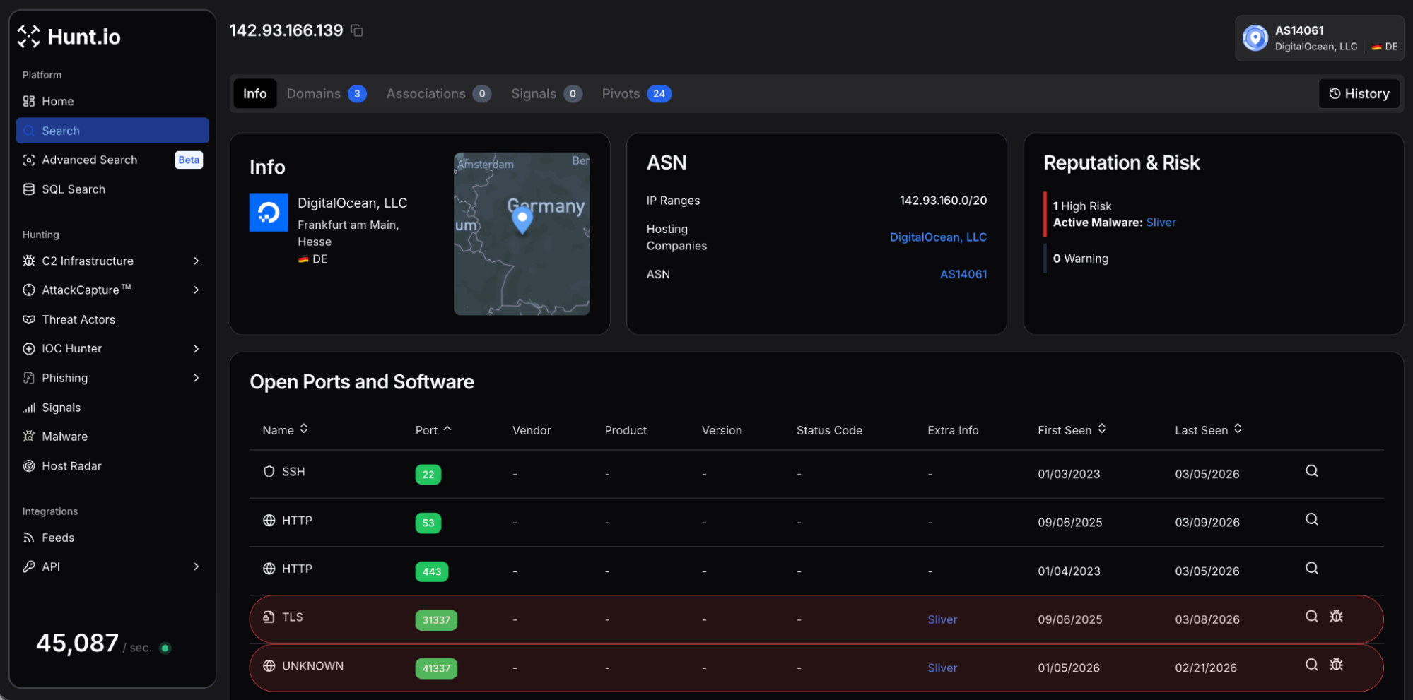Go to Threat Actors page
The width and height of the screenshot is (1413, 700).
click(x=78, y=319)
